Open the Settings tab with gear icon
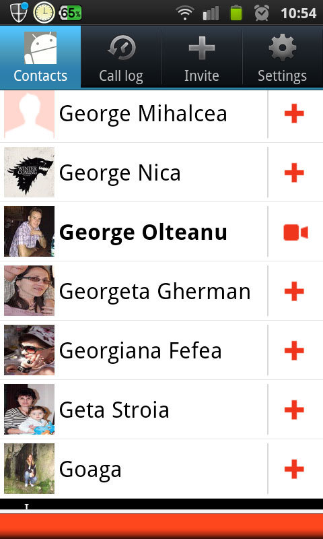The height and width of the screenshot is (539, 323). pos(283,57)
